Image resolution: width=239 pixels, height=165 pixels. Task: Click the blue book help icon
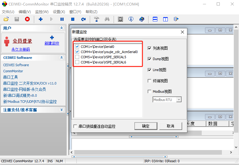click(142, 19)
